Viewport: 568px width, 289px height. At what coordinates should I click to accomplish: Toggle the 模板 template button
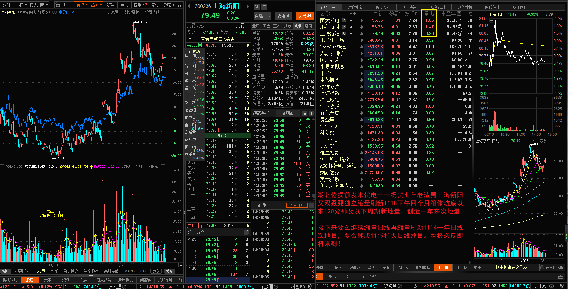[170, 271]
